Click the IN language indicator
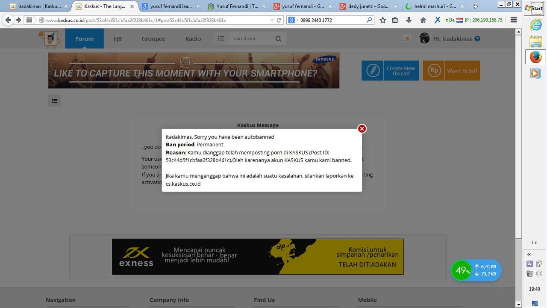547x308 pixels. tap(534, 242)
